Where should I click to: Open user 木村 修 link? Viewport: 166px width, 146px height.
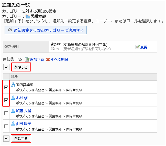pos(22,98)
